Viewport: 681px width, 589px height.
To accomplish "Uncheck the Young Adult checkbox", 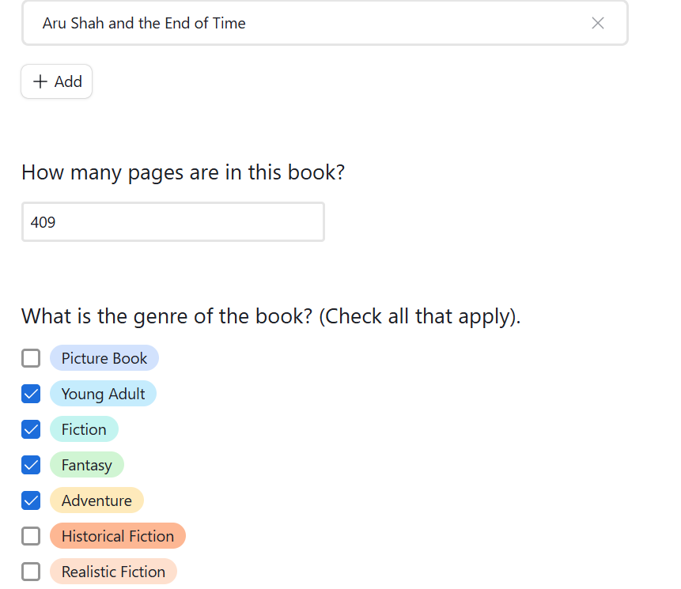I will click(31, 394).
